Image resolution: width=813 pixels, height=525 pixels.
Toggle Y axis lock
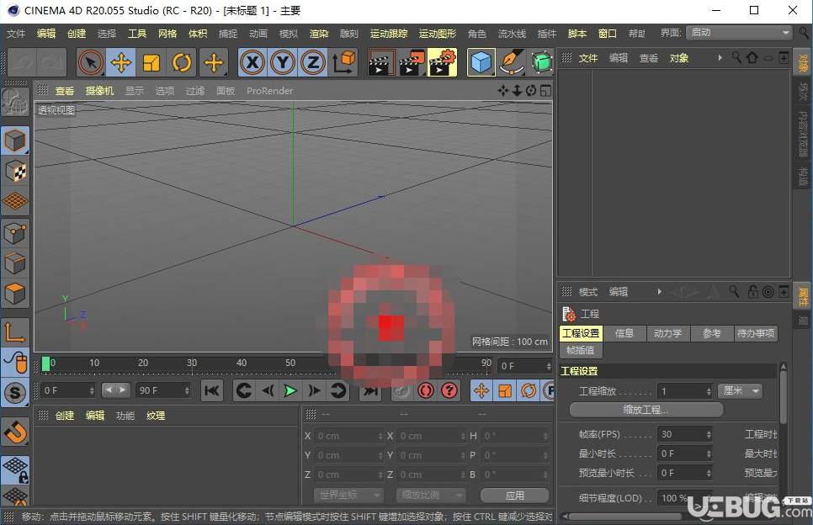point(283,63)
